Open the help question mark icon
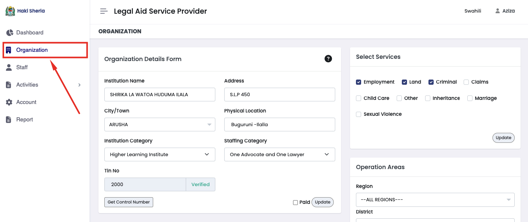Image resolution: width=528 pixels, height=222 pixels. click(328, 58)
